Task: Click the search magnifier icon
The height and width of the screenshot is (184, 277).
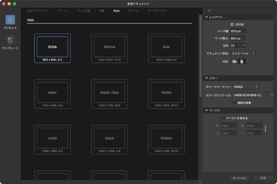Action: click(x=210, y=10)
